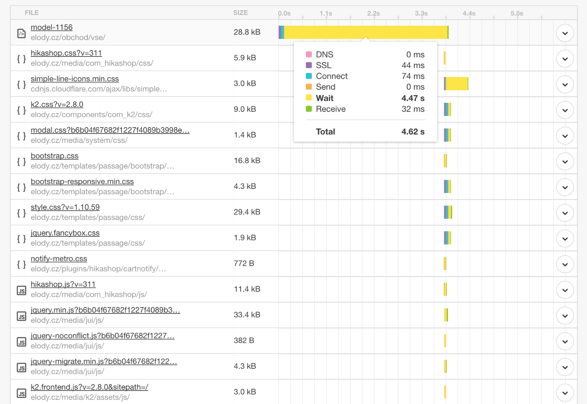Open the k2.css?v=2.8.0 link
The width and height of the screenshot is (587, 404).
(x=57, y=104)
